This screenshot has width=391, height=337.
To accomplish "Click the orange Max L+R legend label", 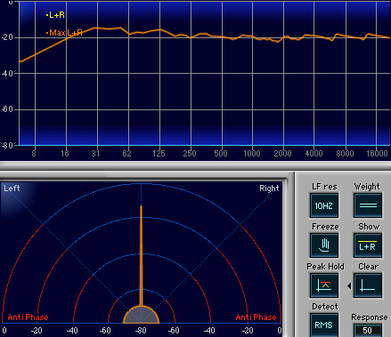I will click(x=64, y=33).
